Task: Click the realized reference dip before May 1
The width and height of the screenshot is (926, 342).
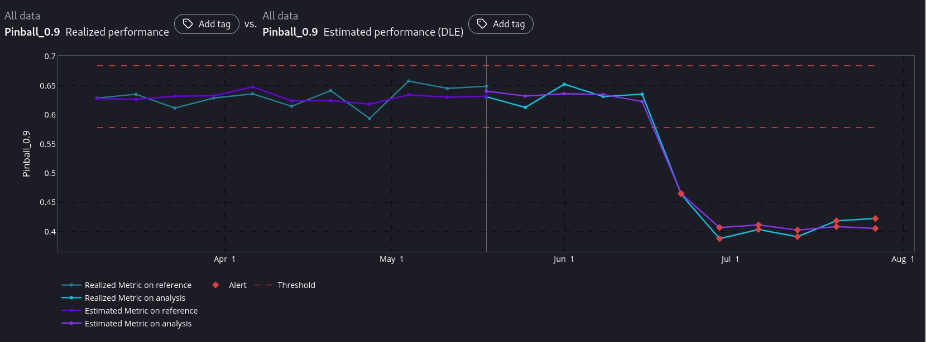Action: tap(370, 118)
